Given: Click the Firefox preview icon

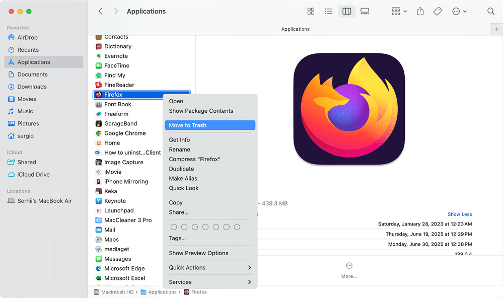Looking at the screenshot, I should [x=349, y=109].
